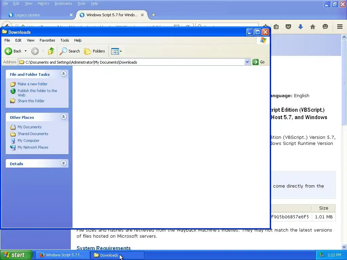Click the Firefox page scrollbar down arrow
The image size is (347, 260).
(344, 247)
